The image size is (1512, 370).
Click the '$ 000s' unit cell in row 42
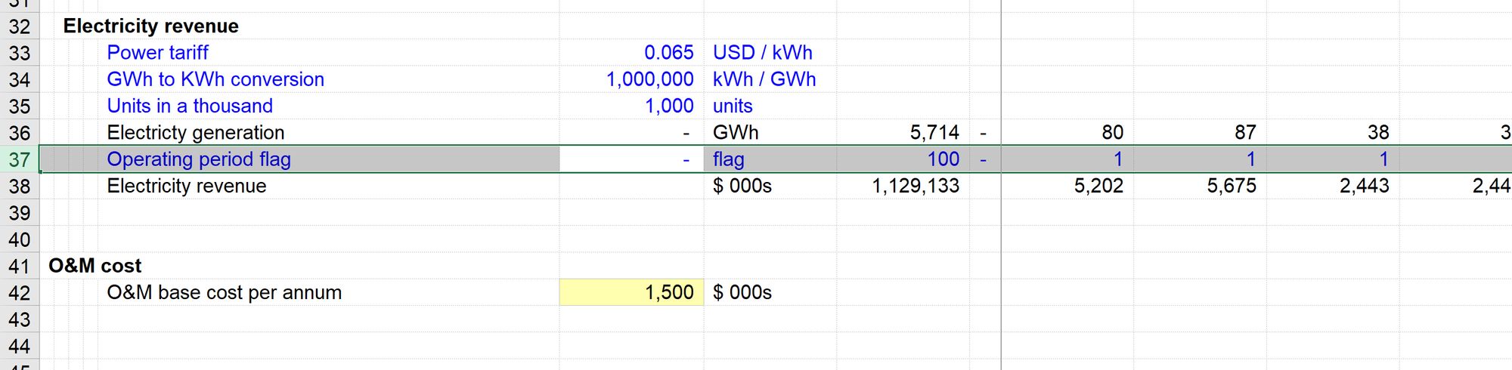click(742, 292)
